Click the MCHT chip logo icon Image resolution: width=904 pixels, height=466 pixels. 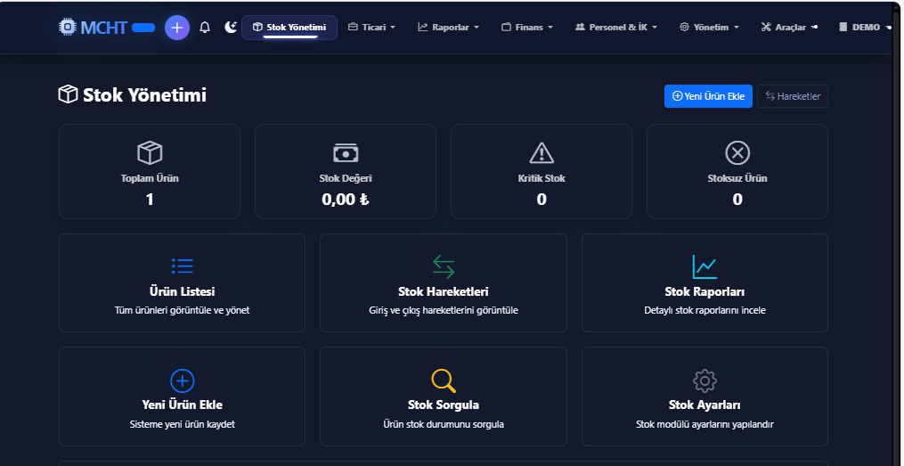pos(68,27)
